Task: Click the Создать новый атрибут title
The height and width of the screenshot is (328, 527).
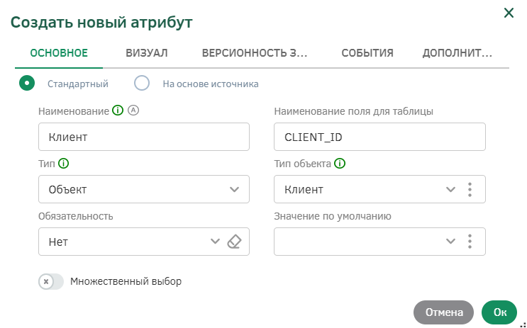Action: 101,23
